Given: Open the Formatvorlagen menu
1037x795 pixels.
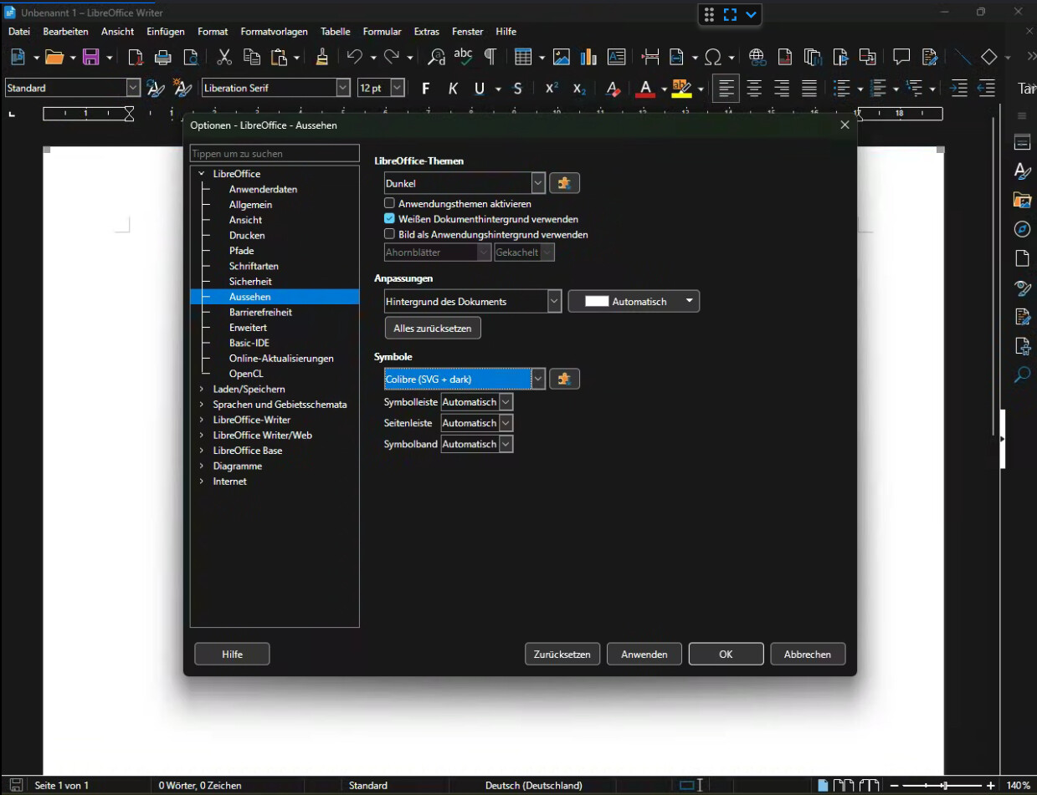Looking at the screenshot, I should (x=274, y=32).
